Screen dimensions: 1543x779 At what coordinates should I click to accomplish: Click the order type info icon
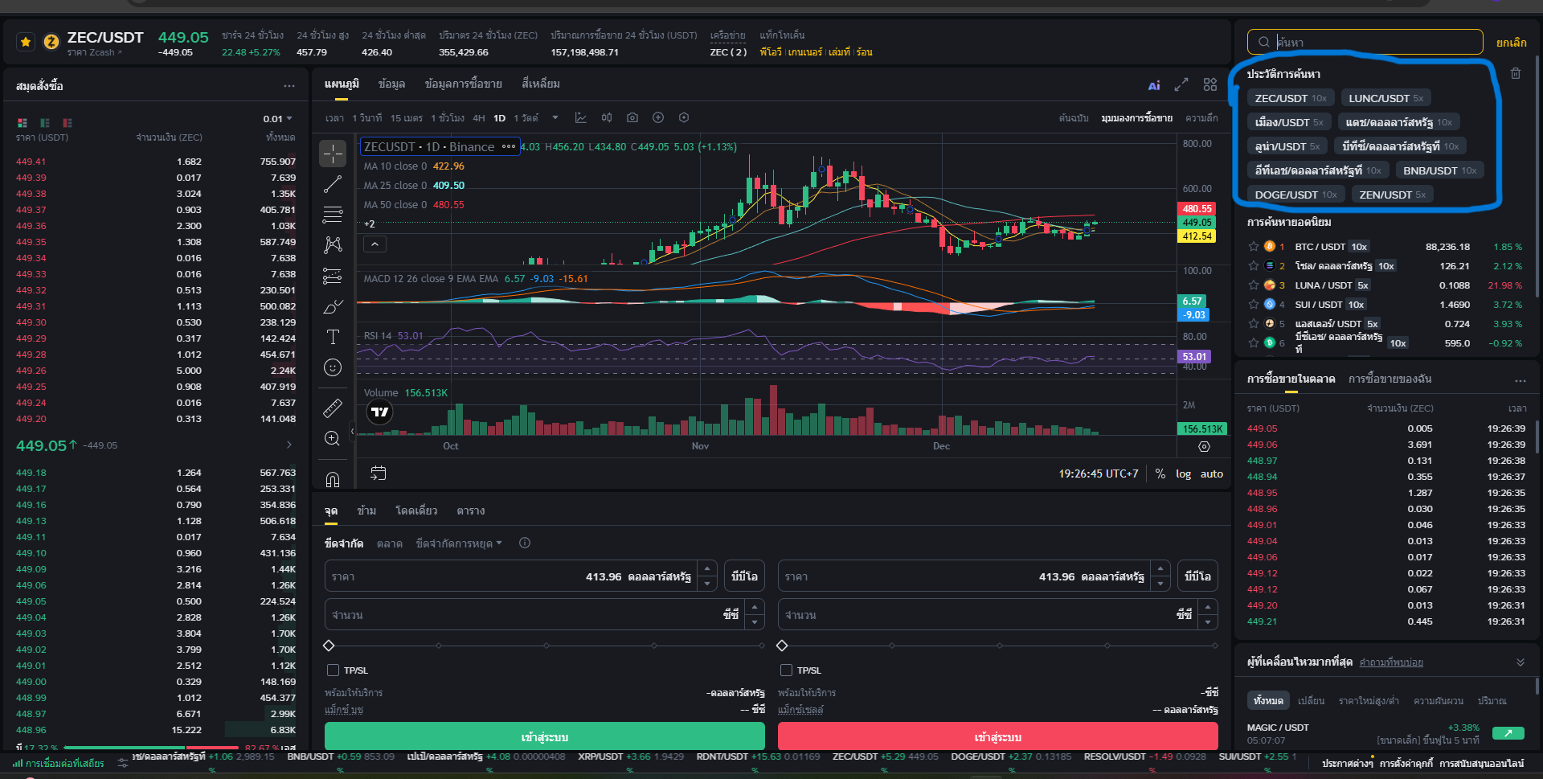pyautogui.click(x=525, y=543)
